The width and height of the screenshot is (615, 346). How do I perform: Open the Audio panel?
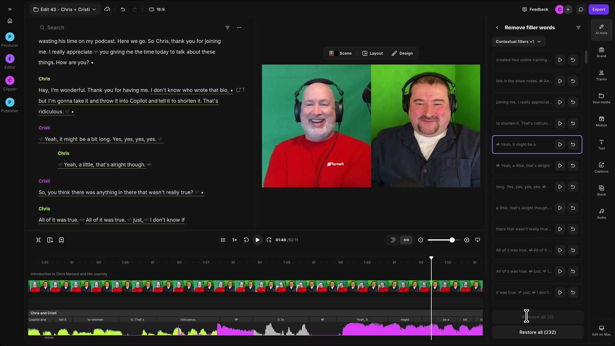click(601, 214)
